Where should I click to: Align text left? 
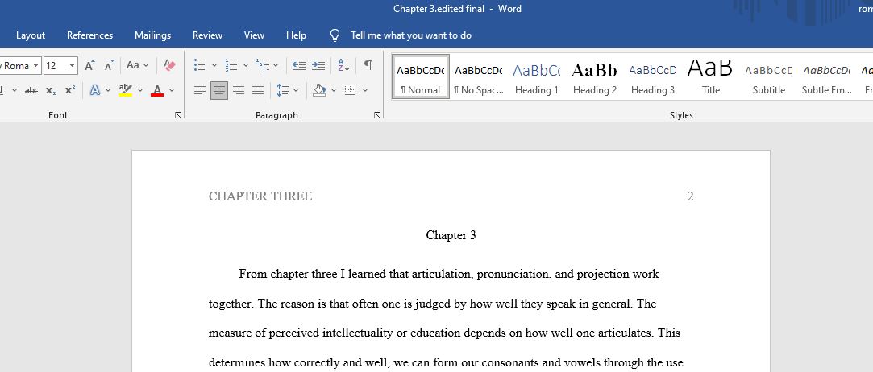(x=200, y=90)
